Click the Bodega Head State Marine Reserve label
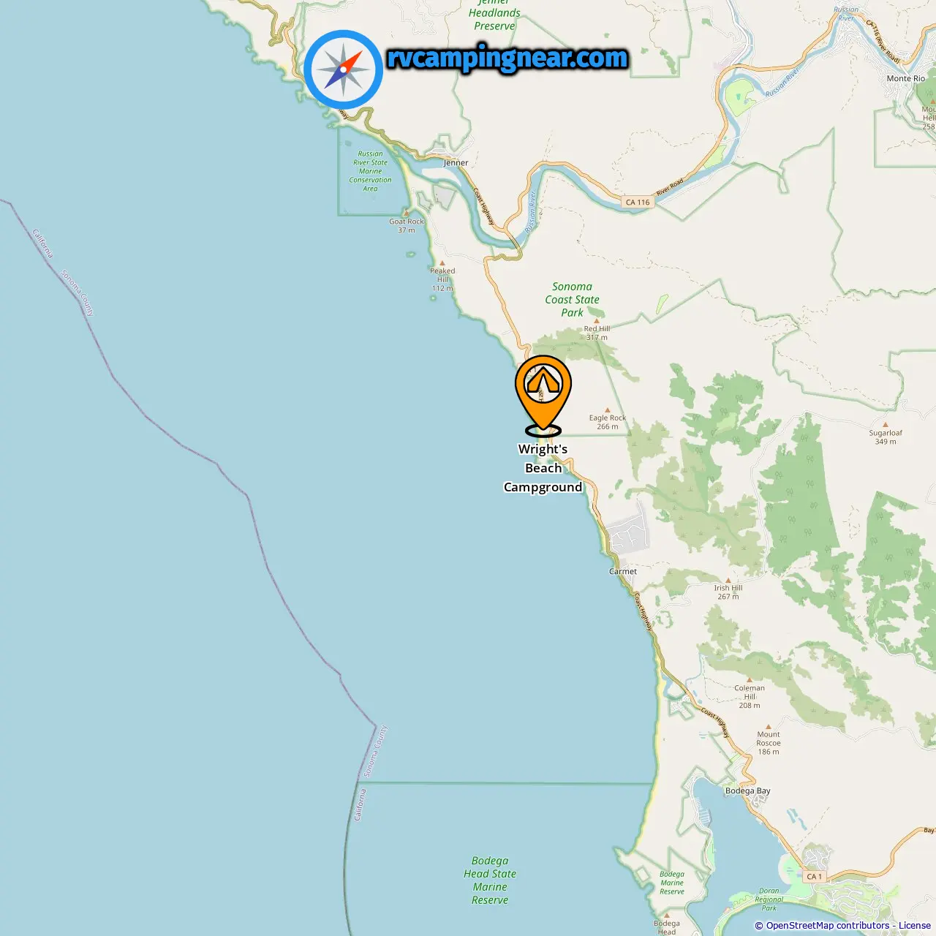 490,880
